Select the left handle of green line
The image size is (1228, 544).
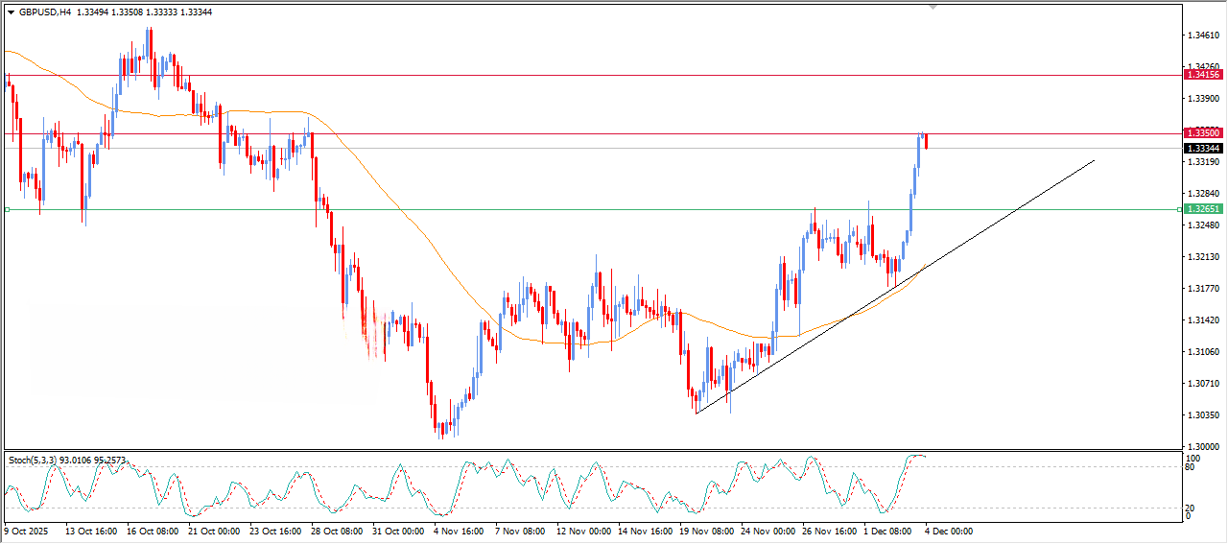(x=7, y=209)
